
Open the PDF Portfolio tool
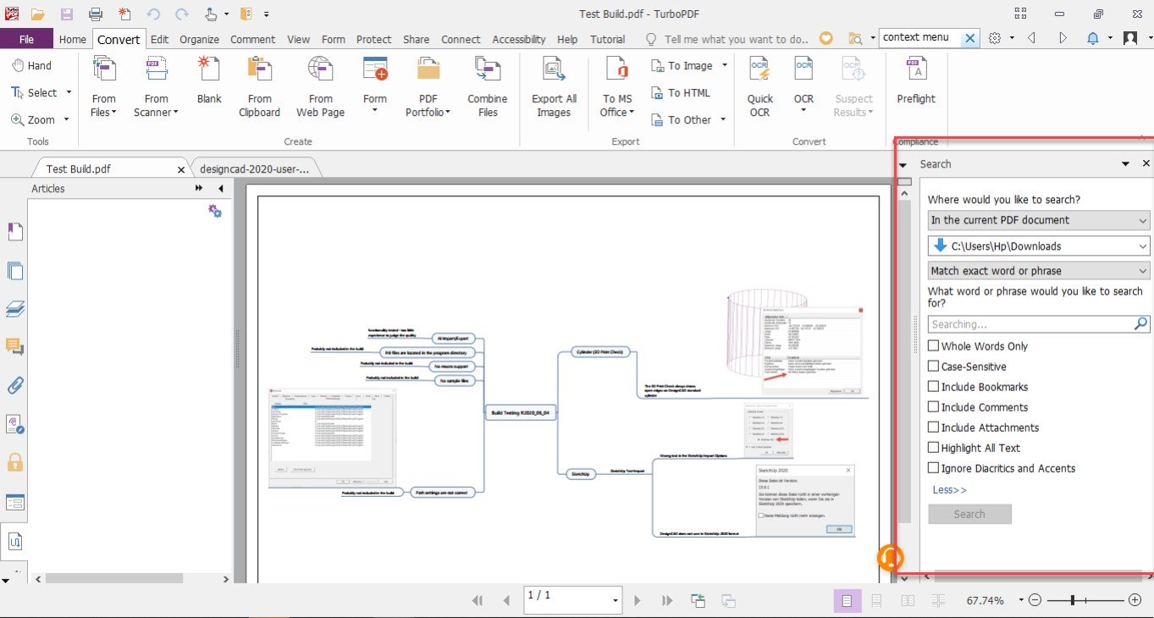tap(428, 87)
